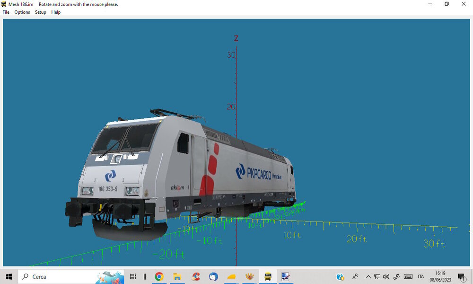The width and height of the screenshot is (473, 284).
Task: Open the notification center icon
Action: coord(461,276)
